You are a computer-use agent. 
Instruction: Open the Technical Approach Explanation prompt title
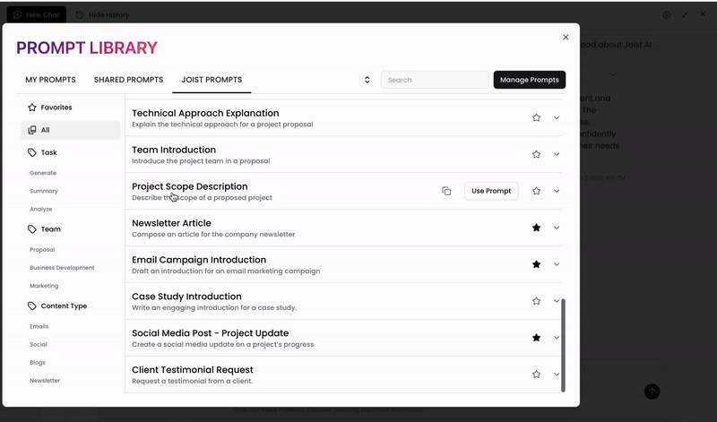(205, 114)
